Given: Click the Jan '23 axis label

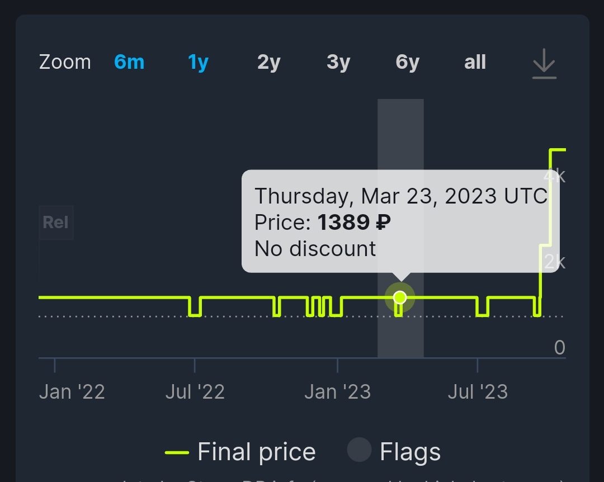Looking at the screenshot, I should point(337,392).
